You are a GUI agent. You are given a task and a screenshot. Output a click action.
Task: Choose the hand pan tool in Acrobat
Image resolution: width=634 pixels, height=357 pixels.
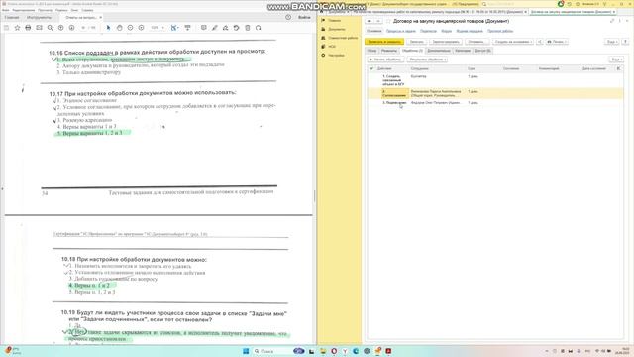119,28
